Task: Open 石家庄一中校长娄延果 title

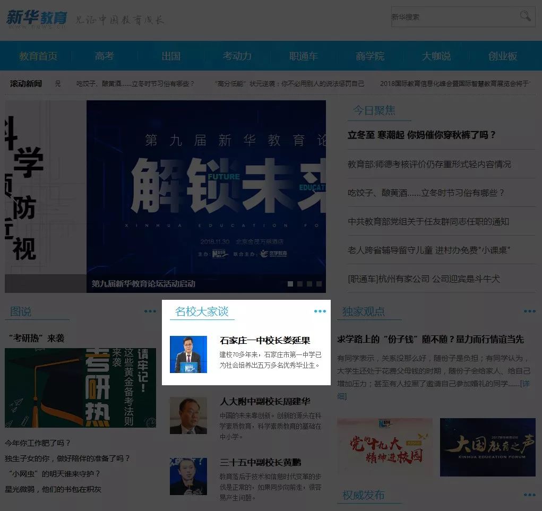Action: (265, 341)
